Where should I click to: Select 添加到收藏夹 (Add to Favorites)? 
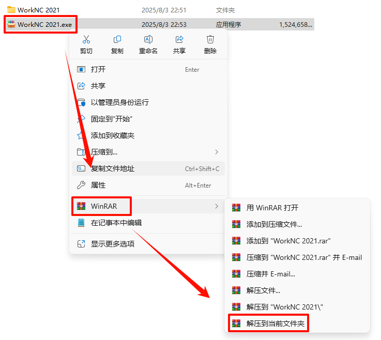point(148,135)
